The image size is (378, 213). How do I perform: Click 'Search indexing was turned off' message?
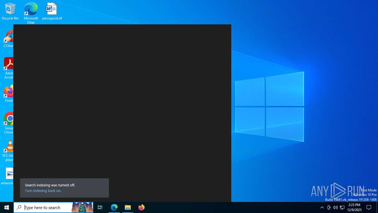point(50,185)
